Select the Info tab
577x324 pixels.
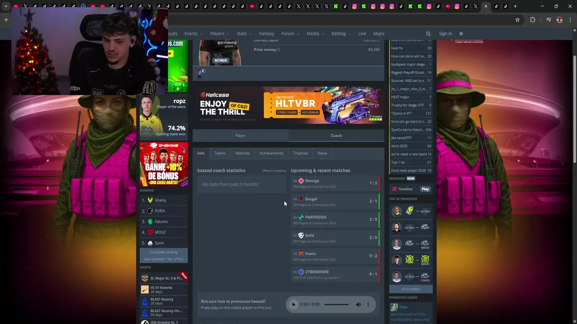(201, 153)
